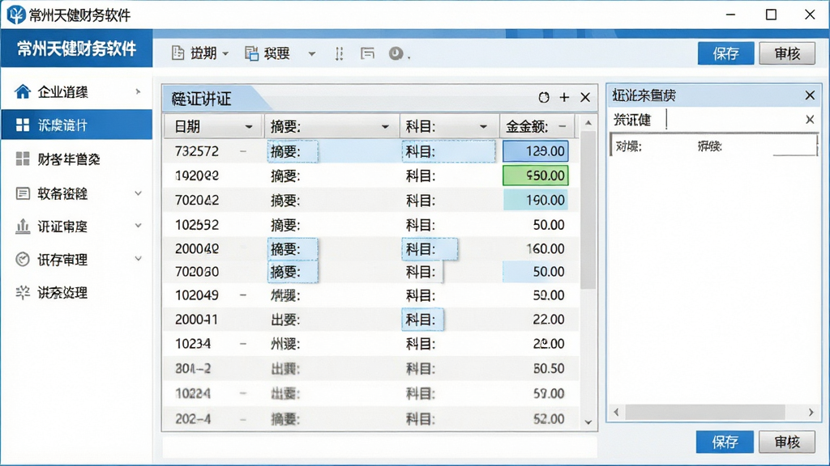Click the right panel horizontal scrollbar
The width and height of the screenshot is (830, 466).
click(713, 412)
